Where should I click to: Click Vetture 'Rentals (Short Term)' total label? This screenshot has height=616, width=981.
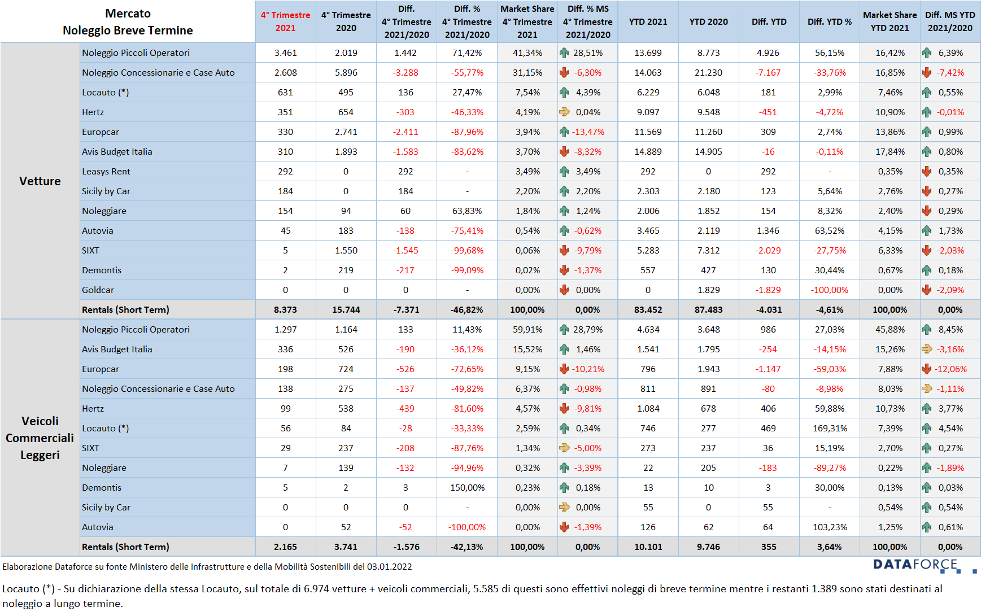pos(125,310)
